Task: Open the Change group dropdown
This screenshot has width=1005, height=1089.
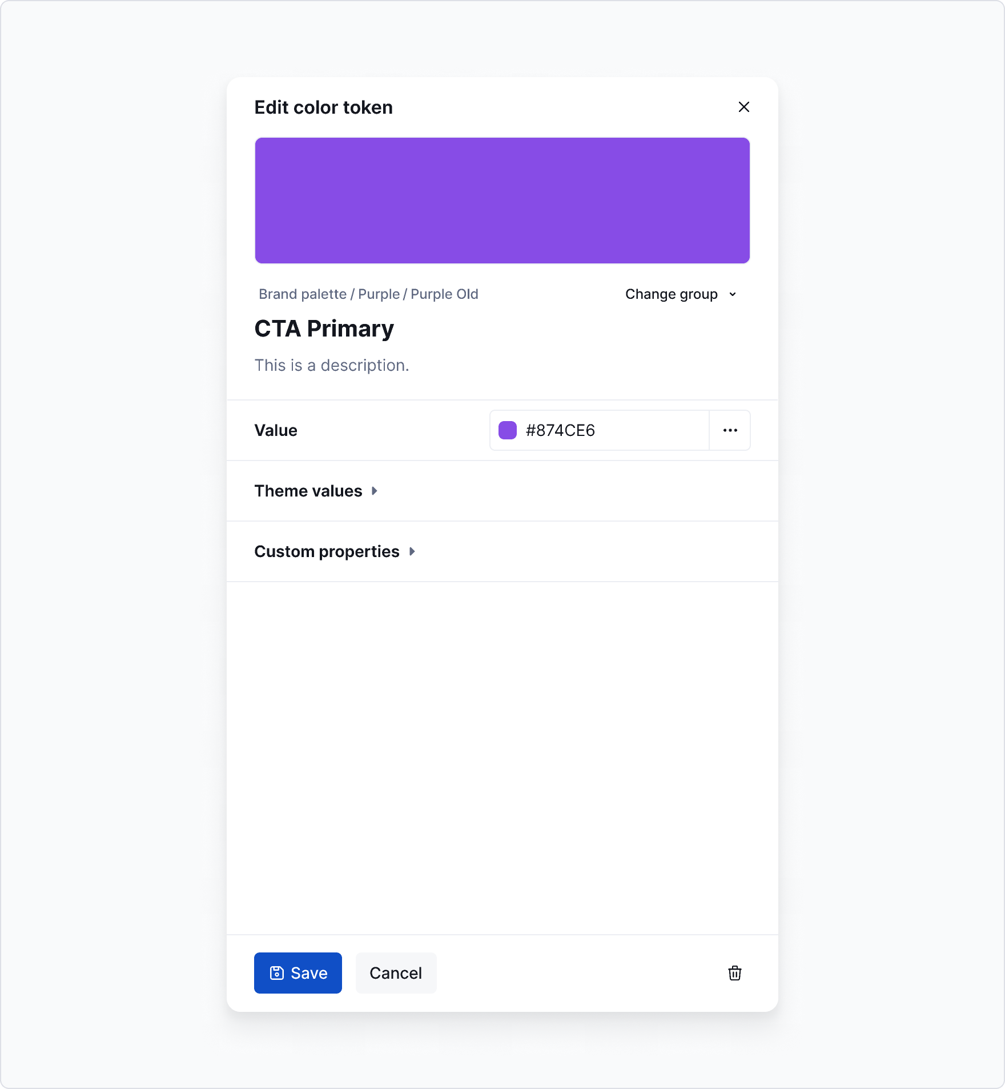Action: point(672,294)
